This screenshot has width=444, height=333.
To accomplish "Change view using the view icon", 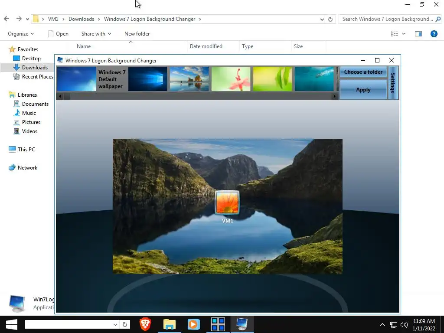I will (395, 34).
